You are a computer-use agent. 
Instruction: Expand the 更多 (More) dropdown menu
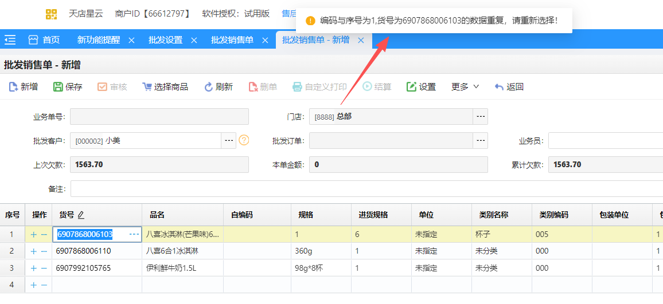465,87
